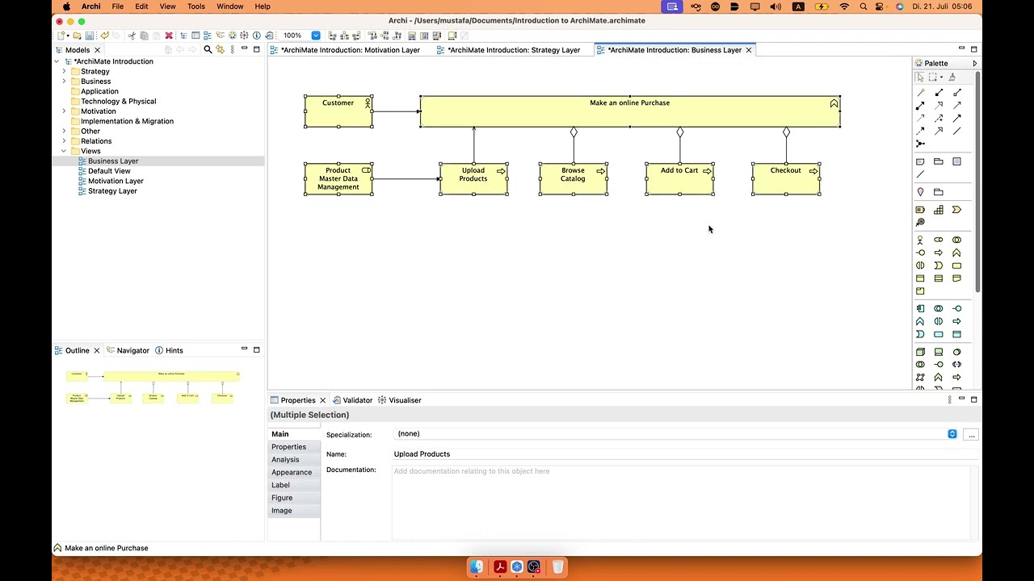Select the Capability element in Palette
The image size is (1034, 581).
939,210
